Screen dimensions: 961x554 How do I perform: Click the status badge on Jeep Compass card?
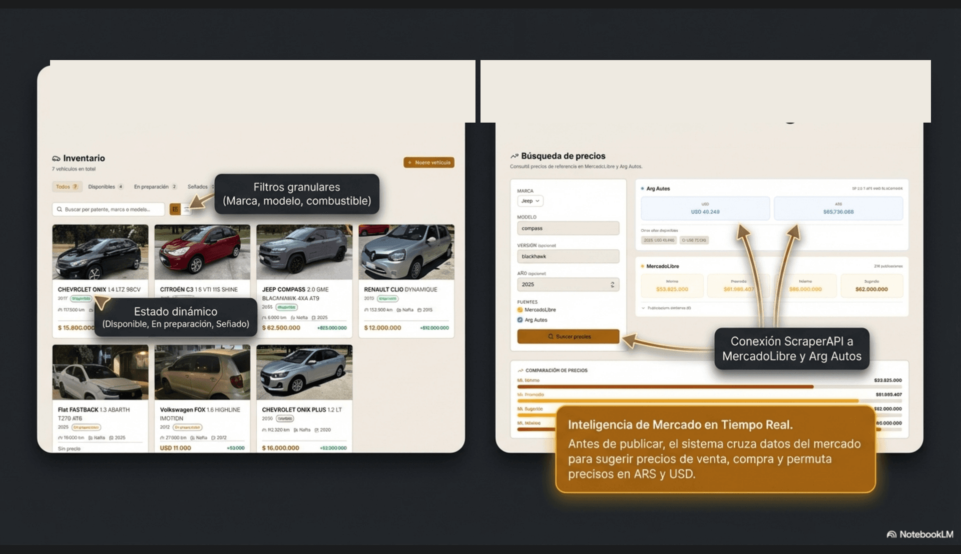click(x=286, y=307)
